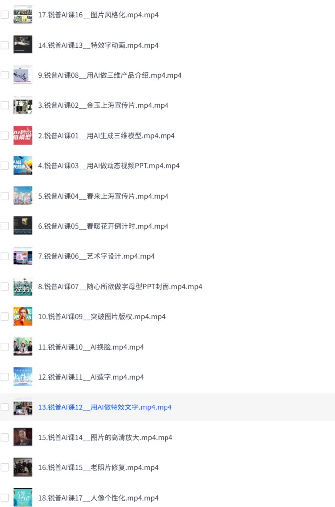Check the box next to AI造字 file

[x=5, y=377]
